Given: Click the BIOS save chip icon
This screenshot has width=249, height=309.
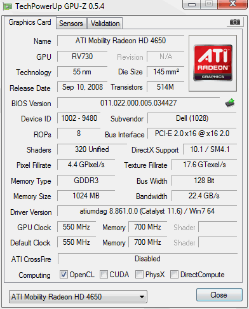Looking at the screenshot, I should (x=230, y=103).
